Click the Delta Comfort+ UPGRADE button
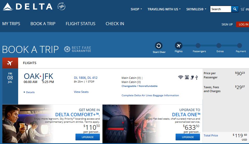Screen dimensions: 249x144 (x=88, y=137)
